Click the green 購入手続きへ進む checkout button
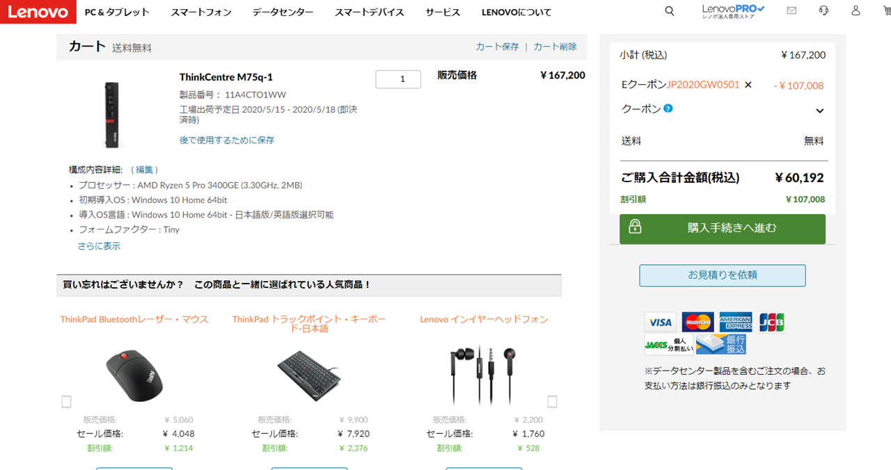The width and height of the screenshot is (891, 470). tap(723, 229)
